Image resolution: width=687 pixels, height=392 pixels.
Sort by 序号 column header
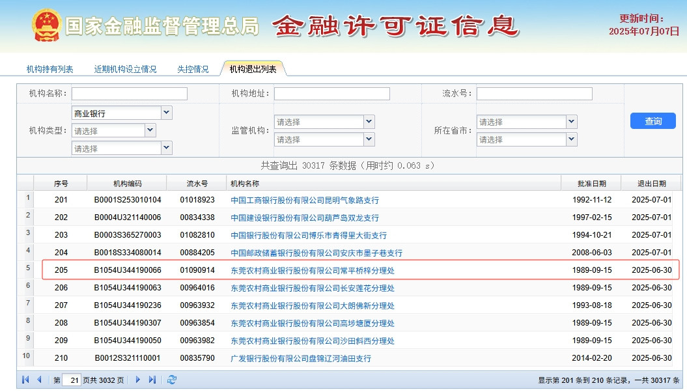tap(61, 184)
